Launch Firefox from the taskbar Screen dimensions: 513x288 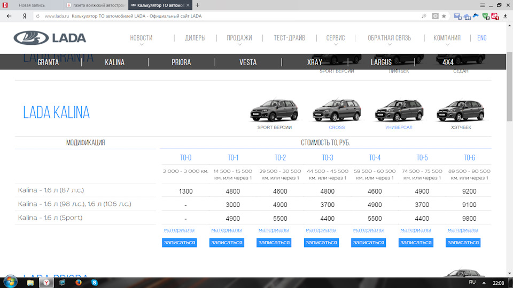point(79,283)
